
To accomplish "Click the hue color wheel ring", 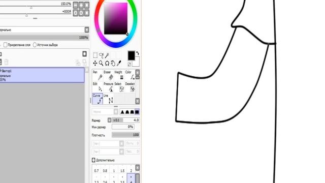I will [116, 45].
